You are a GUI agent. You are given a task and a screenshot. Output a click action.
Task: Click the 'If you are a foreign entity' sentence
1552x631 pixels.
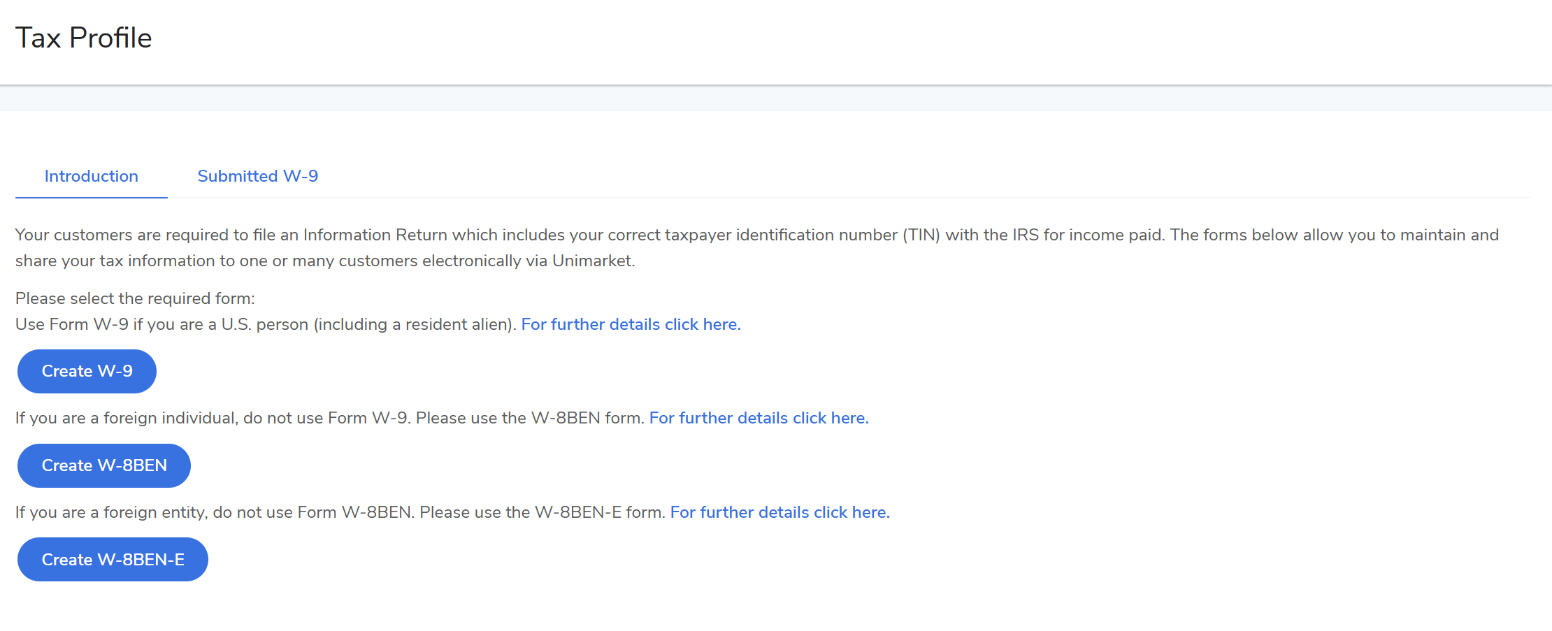tap(339, 512)
